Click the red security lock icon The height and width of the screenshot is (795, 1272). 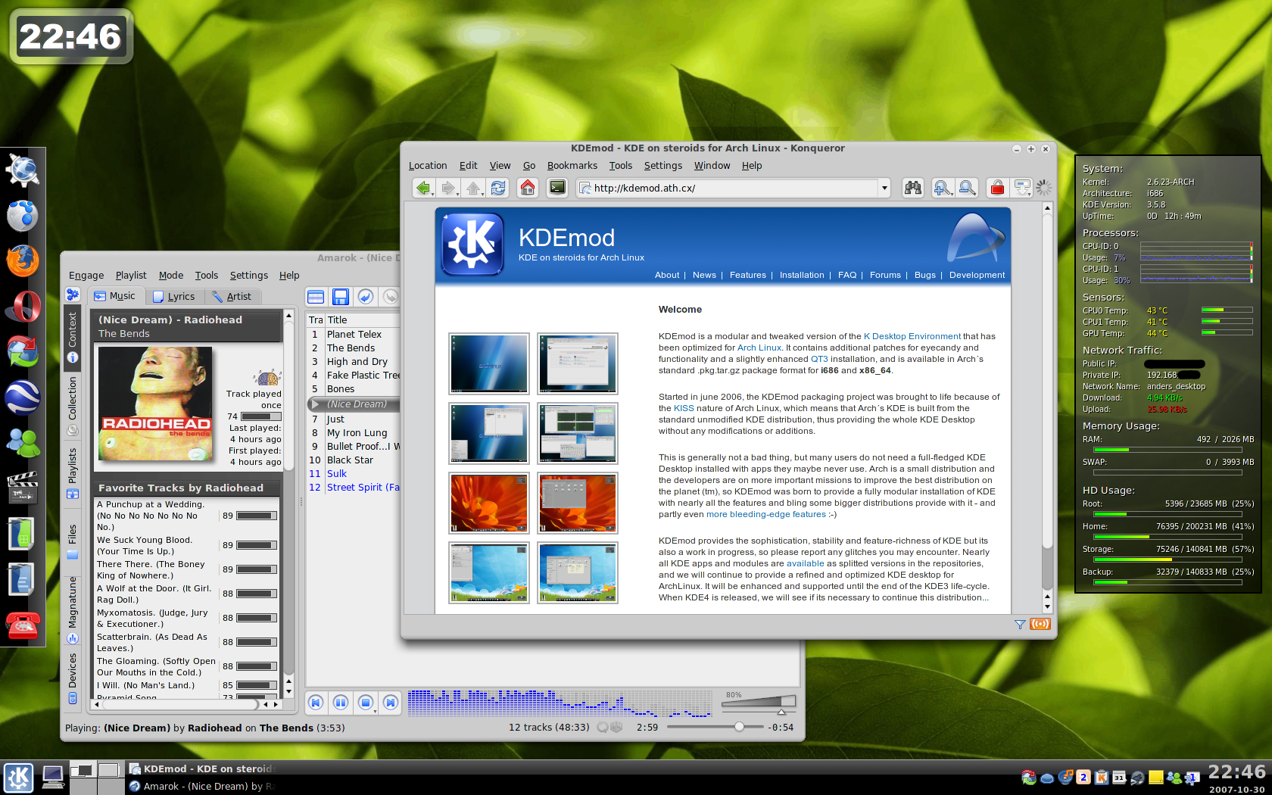click(997, 188)
